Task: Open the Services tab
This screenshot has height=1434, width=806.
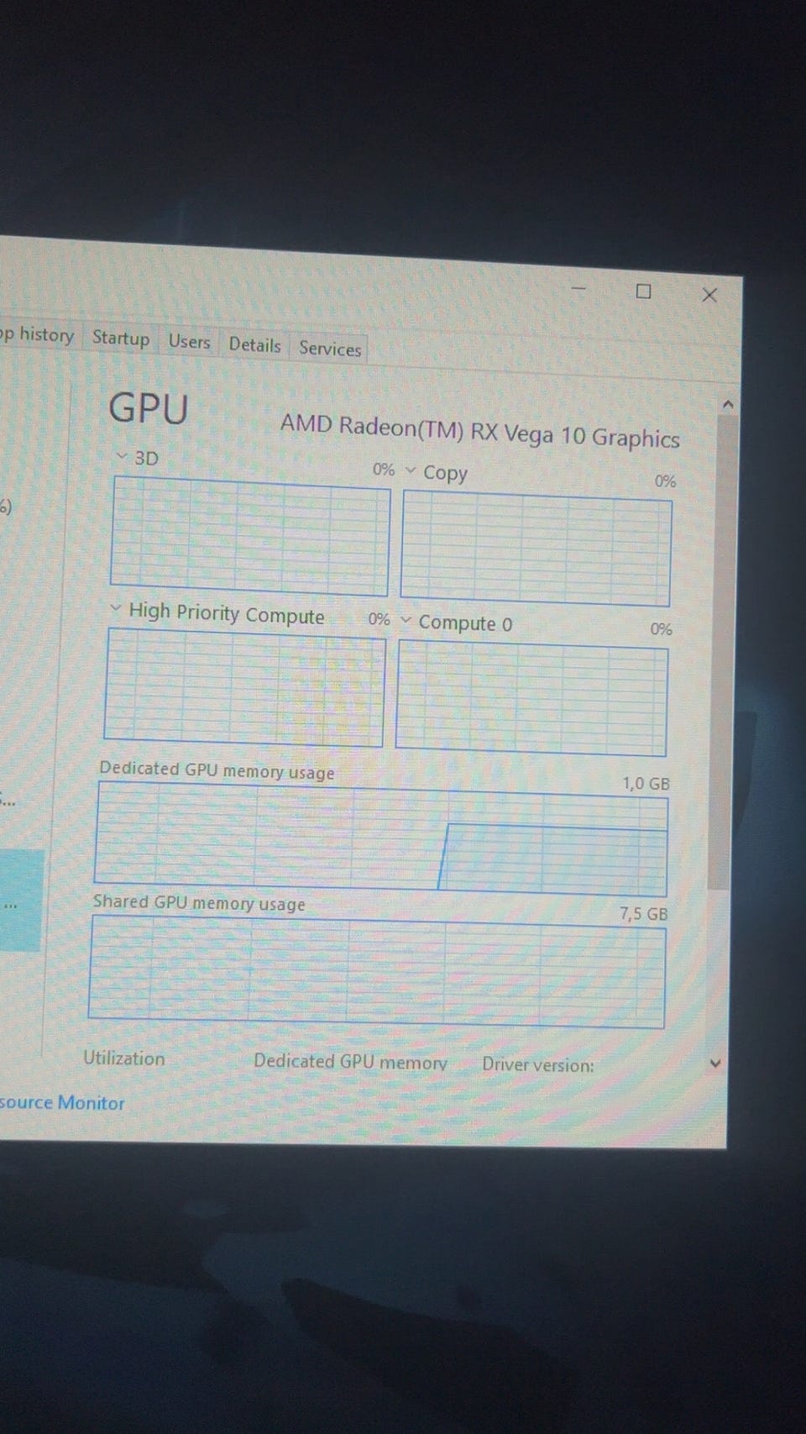Action: coord(330,349)
